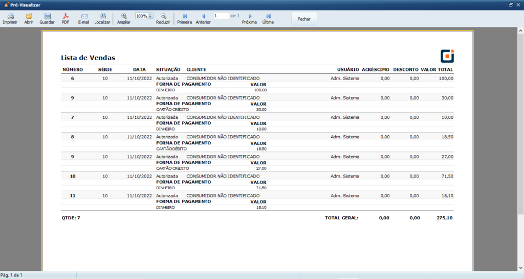
Task: Click the vertical scrollbar thumb
Action: 520,124
